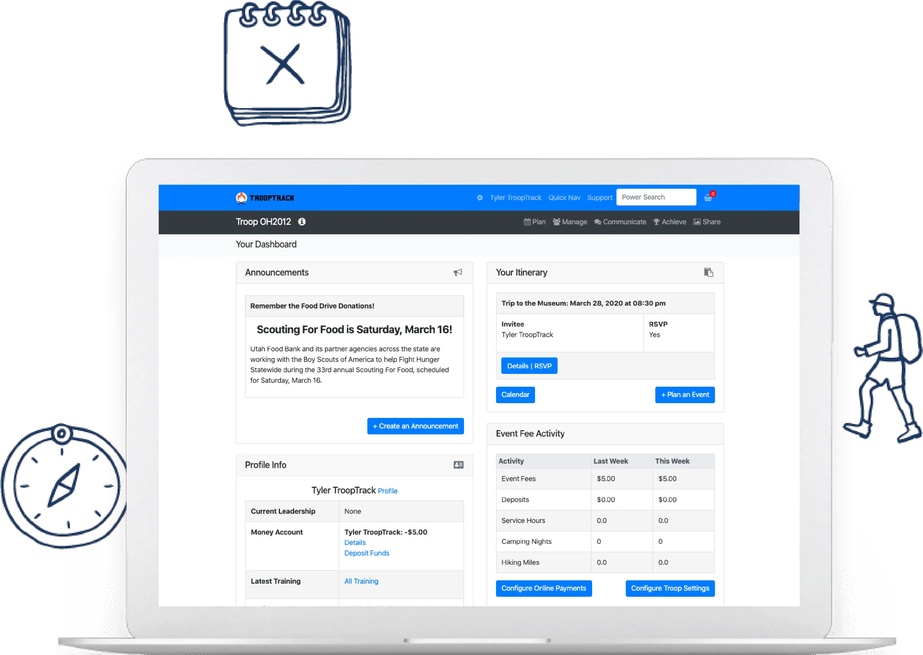Click the Itinerary copy/export icon

coord(709,272)
